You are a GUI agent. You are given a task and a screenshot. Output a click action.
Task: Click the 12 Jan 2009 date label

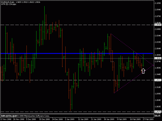coord(83,119)
